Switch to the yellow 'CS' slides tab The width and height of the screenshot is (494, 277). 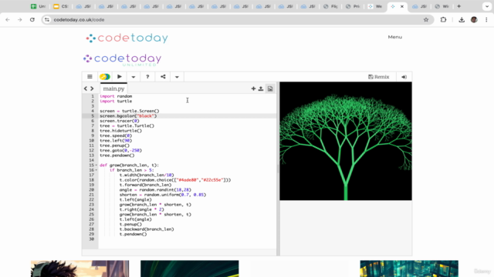pyautogui.click(x=61, y=6)
